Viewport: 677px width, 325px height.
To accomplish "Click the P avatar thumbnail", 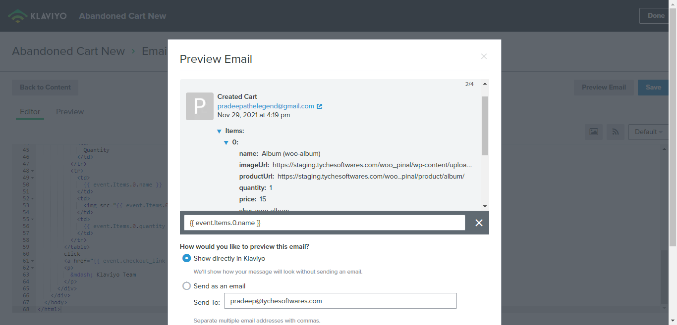I will tap(199, 106).
